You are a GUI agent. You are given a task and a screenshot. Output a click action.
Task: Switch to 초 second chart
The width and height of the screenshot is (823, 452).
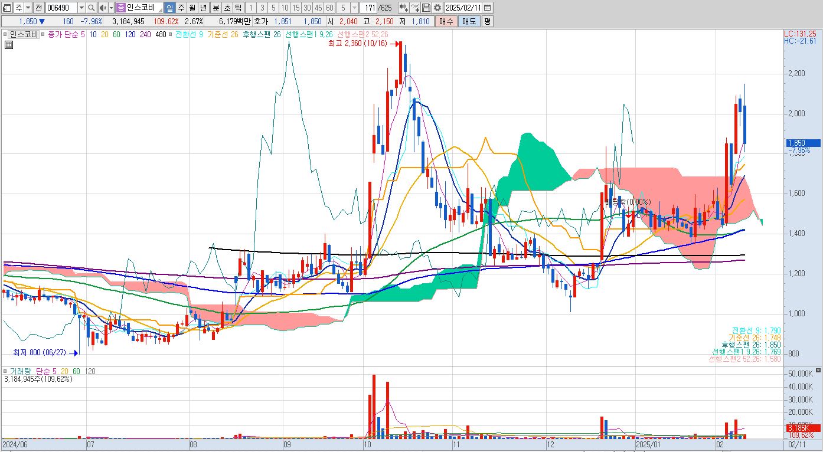click(227, 8)
